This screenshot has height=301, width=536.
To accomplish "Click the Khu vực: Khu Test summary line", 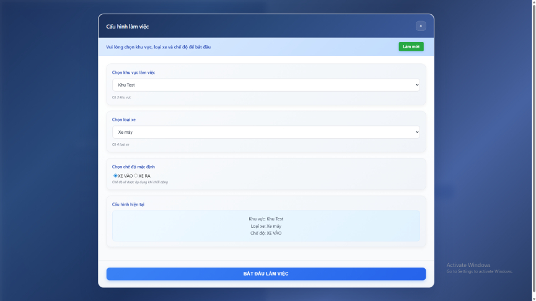I will pyautogui.click(x=266, y=219).
